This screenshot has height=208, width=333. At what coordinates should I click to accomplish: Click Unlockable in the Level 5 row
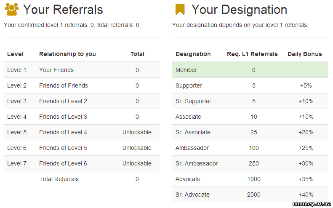pyautogui.click(x=137, y=132)
